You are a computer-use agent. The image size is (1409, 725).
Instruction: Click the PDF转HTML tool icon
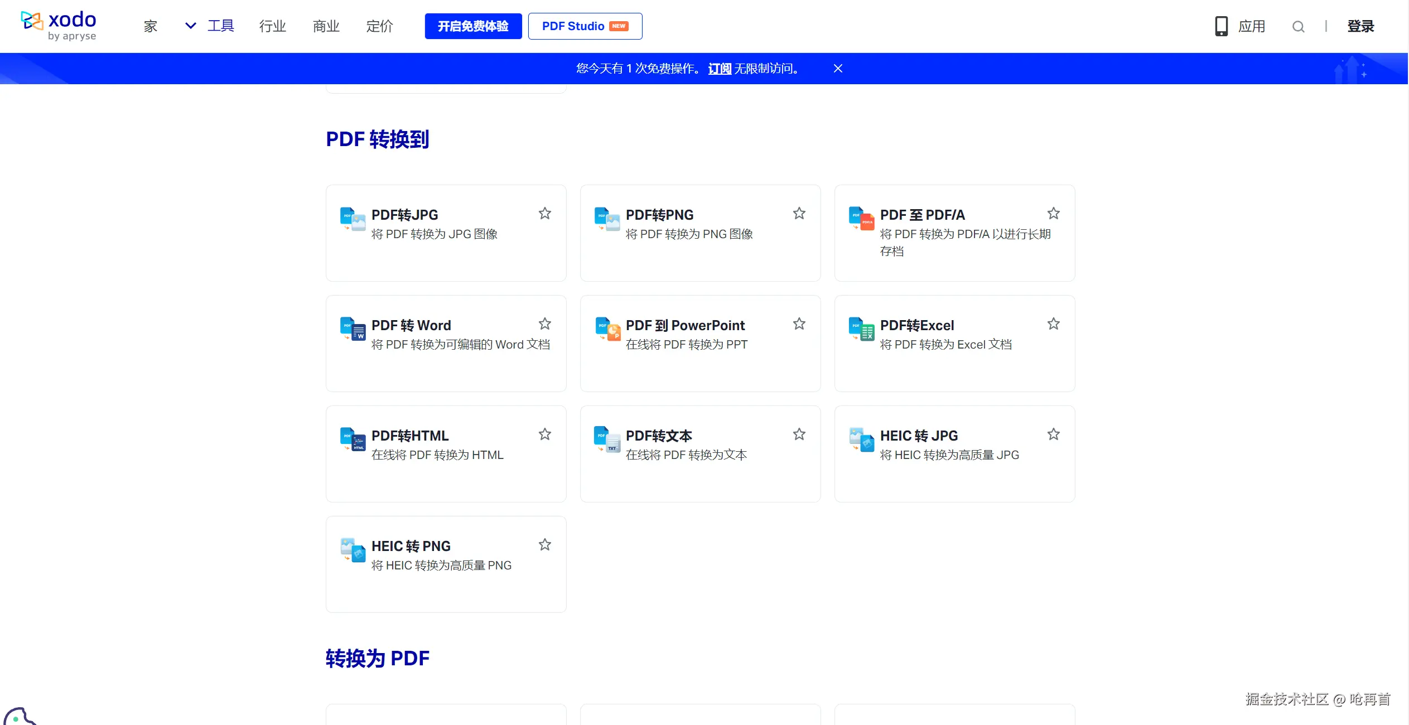353,439
